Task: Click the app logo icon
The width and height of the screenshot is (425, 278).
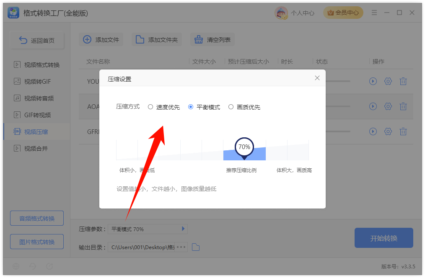Action: tap(13, 13)
